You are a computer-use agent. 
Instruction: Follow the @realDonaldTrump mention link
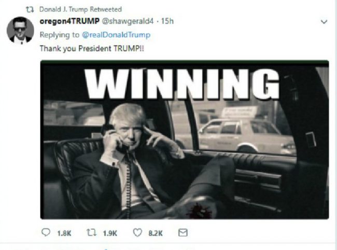point(116,35)
